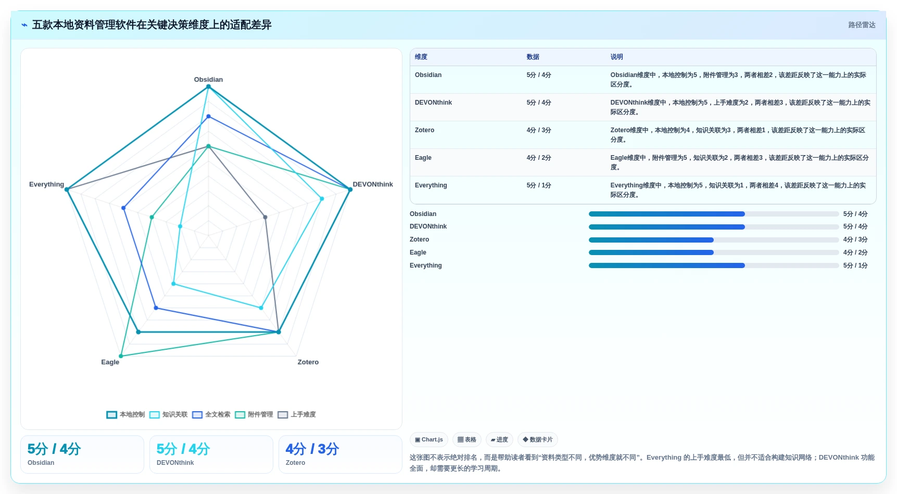Viewport: 897px width, 494px height.
Task: Toggle the 知识关联 legend series
Action: coord(168,415)
